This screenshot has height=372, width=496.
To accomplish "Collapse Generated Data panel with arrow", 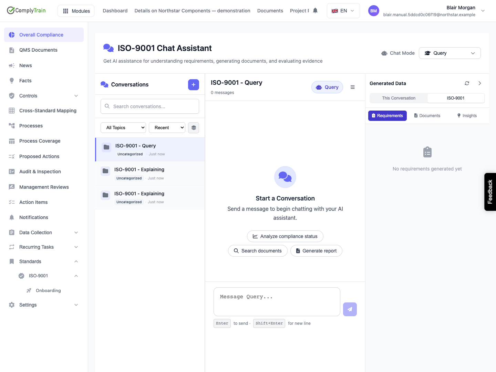I will (x=480, y=83).
